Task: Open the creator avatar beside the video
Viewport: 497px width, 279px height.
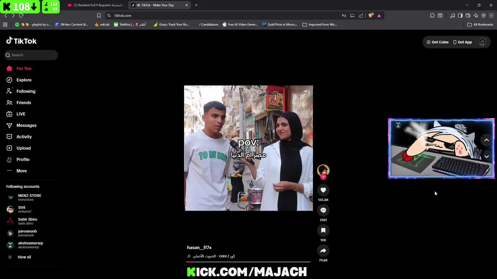Action: pyautogui.click(x=323, y=170)
